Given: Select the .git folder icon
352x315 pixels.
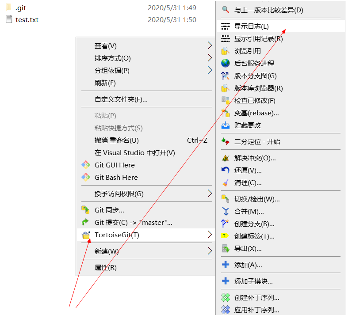Looking at the screenshot, I should (x=8, y=7).
